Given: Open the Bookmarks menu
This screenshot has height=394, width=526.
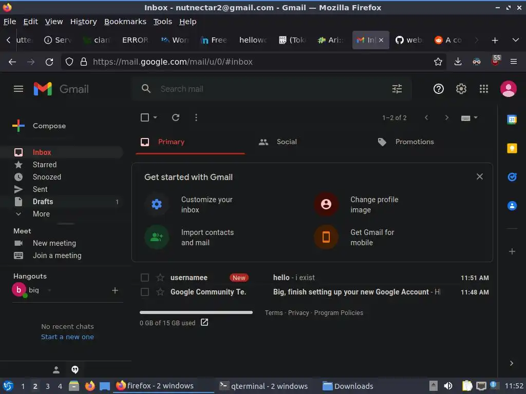Looking at the screenshot, I should [x=125, y=22].
